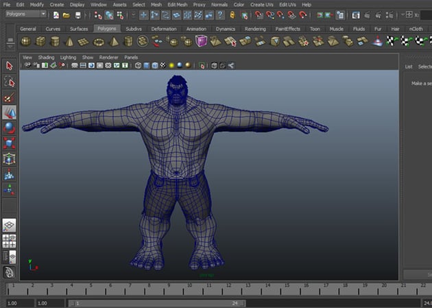Click the sculpt geometry cone shelf icon

(376, 41)
